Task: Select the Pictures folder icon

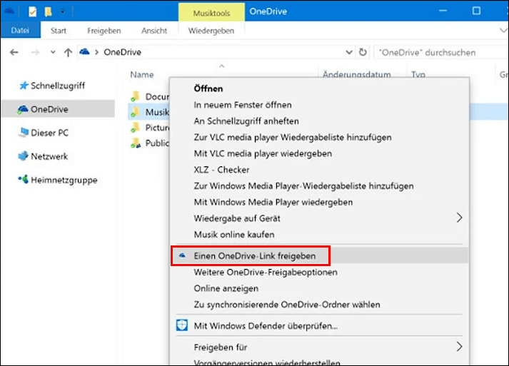Action: 136,128
